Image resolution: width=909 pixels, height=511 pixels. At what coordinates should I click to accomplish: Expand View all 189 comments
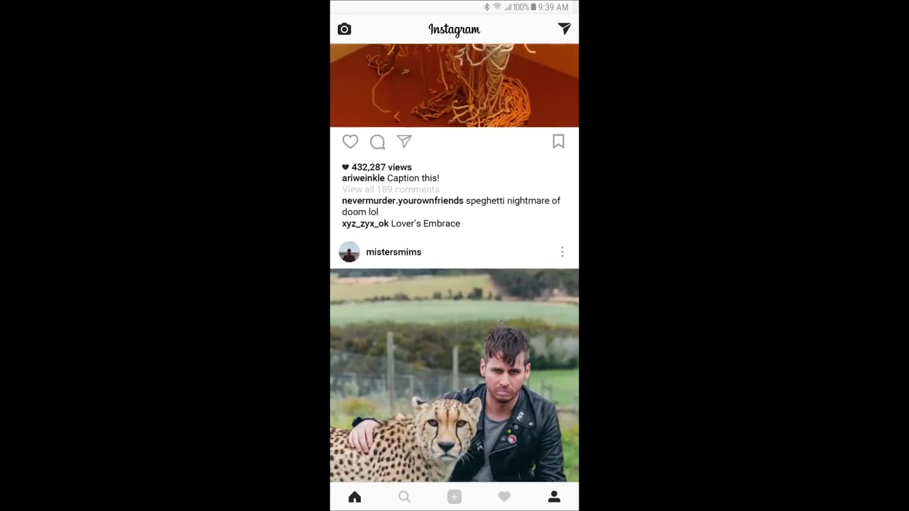pyautogui.click(x=391, y=189)
